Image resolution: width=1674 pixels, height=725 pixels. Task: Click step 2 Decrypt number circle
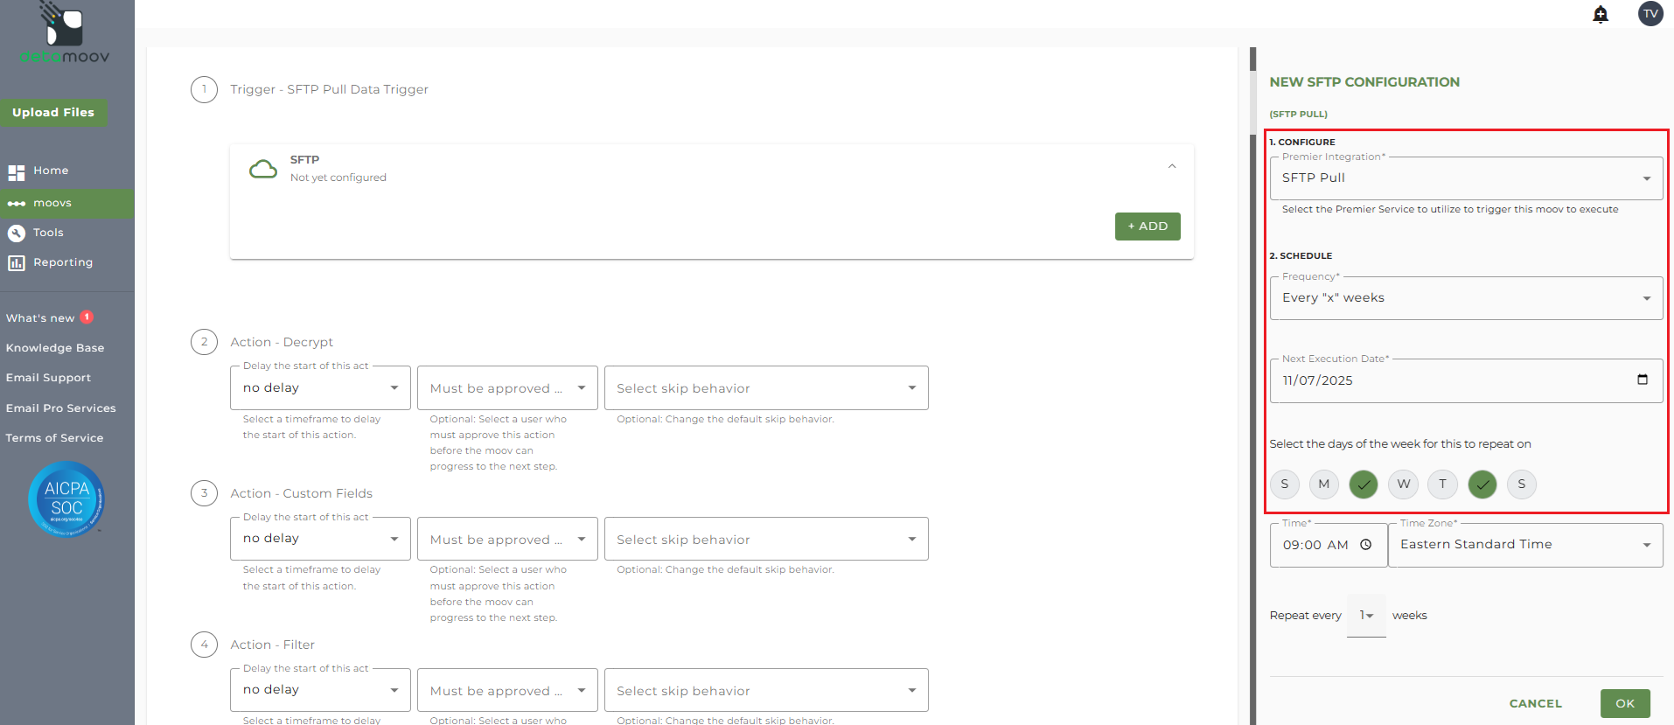pos(204,342)
